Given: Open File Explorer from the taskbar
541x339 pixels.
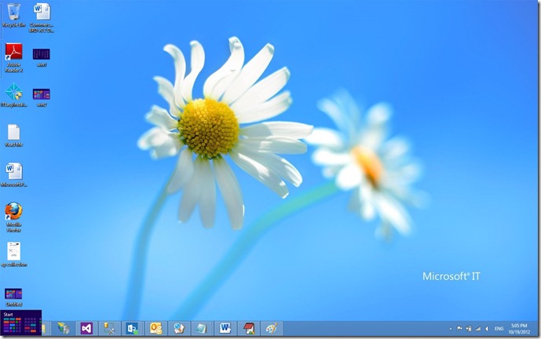Looking at the screenshot, I should click(46, 328).
